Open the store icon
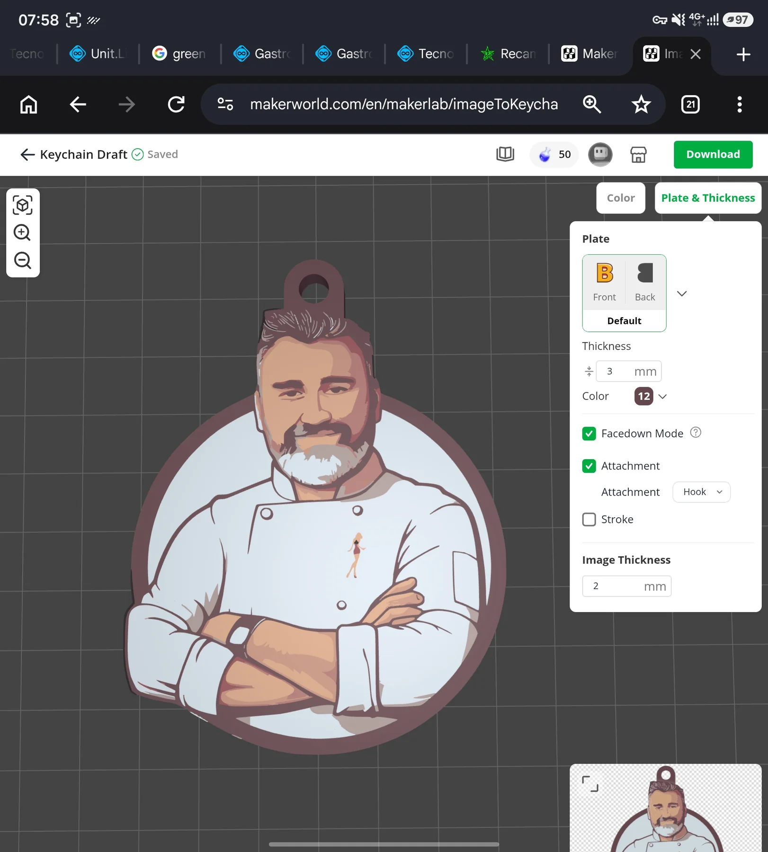Image resolution: width=768 pixels, height=852 pixels. [x=638, y=154]
